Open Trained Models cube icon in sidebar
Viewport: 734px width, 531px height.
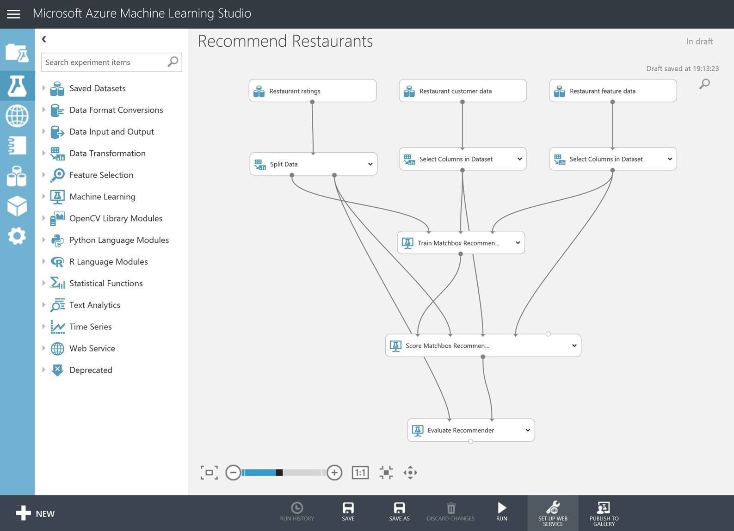[17, 206]
